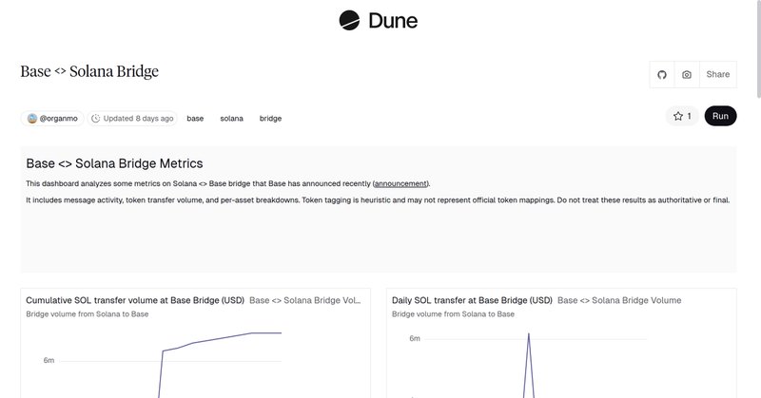The image size is (761, 398).
Task: Select the bridge tag
Action: click(x=270, y=119)
